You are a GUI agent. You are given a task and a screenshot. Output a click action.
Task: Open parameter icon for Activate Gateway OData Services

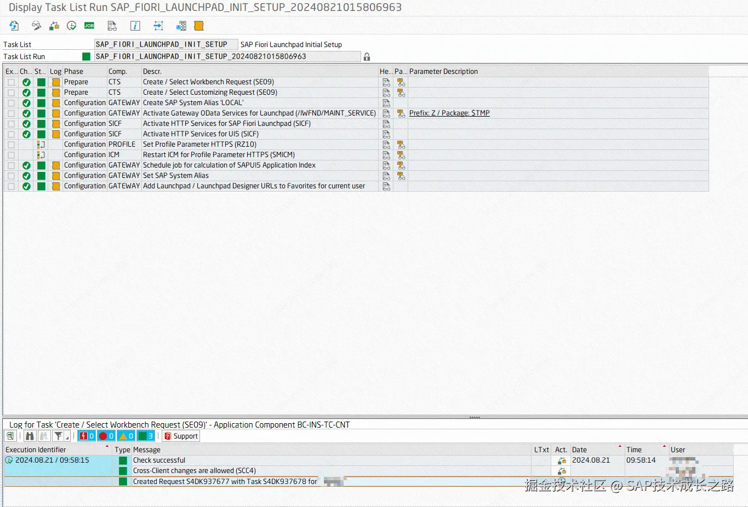point(401,113)
